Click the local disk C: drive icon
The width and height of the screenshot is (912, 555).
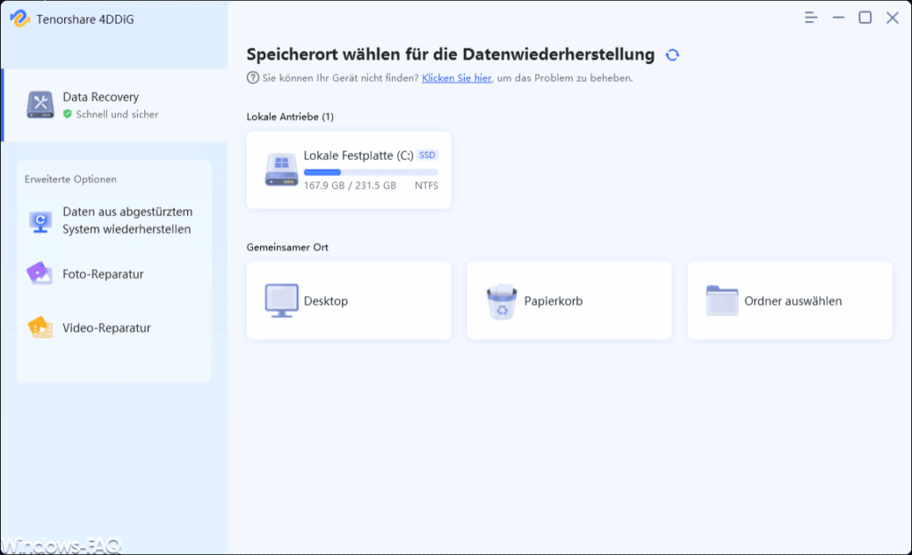click(281, 170)
